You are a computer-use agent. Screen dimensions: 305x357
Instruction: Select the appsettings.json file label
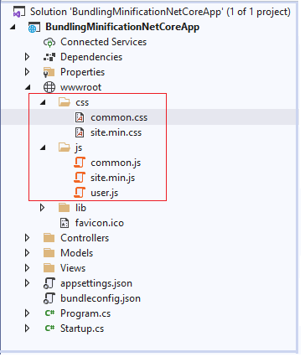coord(96,283)
